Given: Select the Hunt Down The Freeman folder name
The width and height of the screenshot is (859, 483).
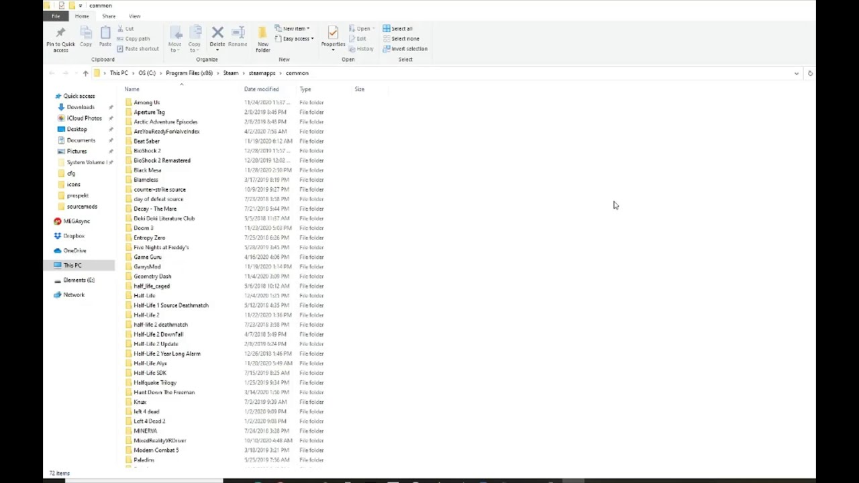Looking at the screenshot, I should pos(164,392).
